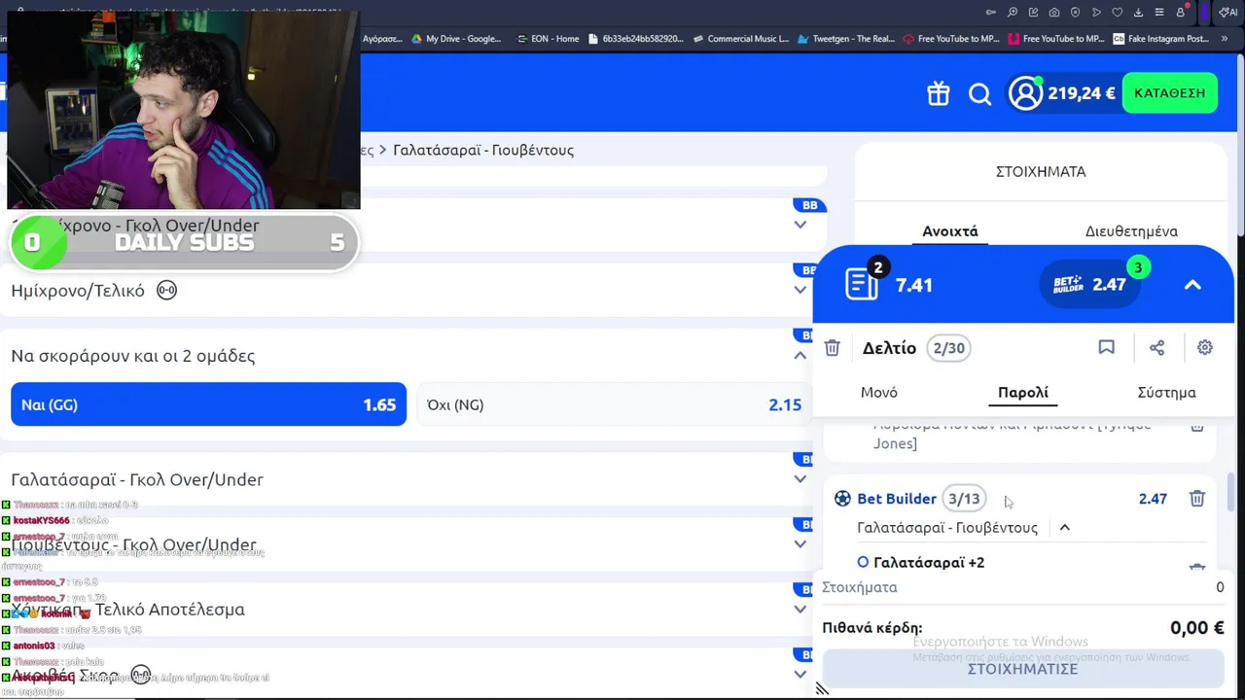Click the main page scrollbar
Image resolution: width=1245 pixels, height=700 pixels.
pyautogui.click(x=1239, y=144)
